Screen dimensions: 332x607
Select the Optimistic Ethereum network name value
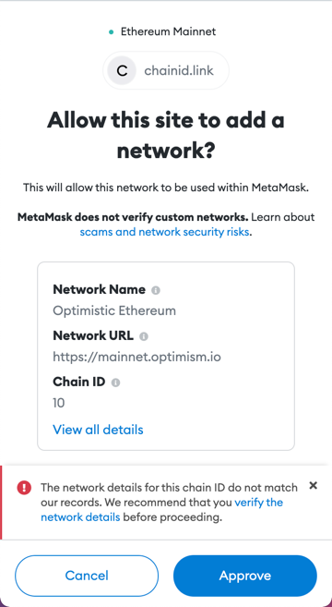[x=114, y=310]
